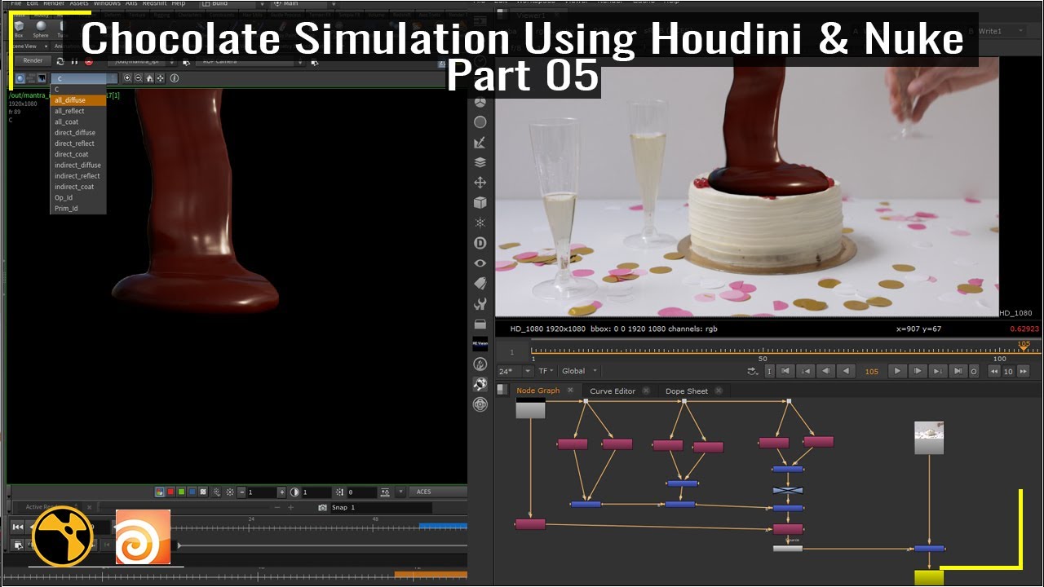1044x587 pixels.
Task: Choose direct_coat from the plane list
Action: click(78, 154)
